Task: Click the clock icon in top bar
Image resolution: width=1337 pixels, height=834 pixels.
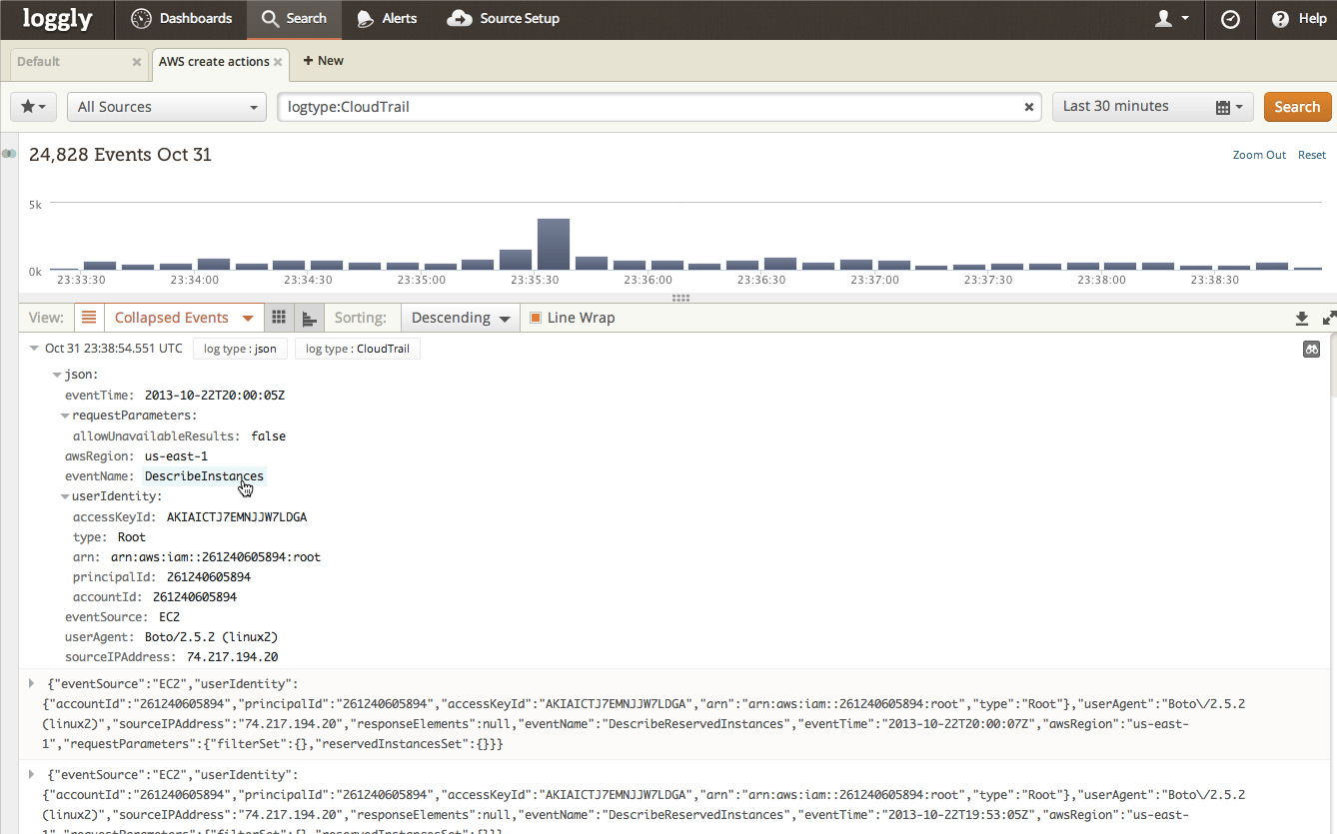Action: (1230, 19)
